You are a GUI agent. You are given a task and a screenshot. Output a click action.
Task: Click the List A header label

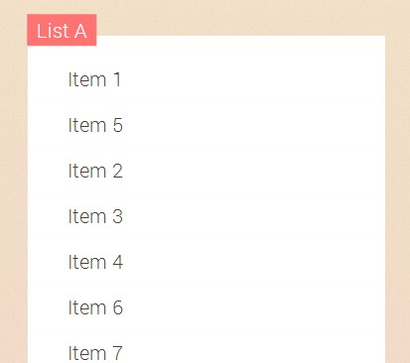tap(62, 30)
